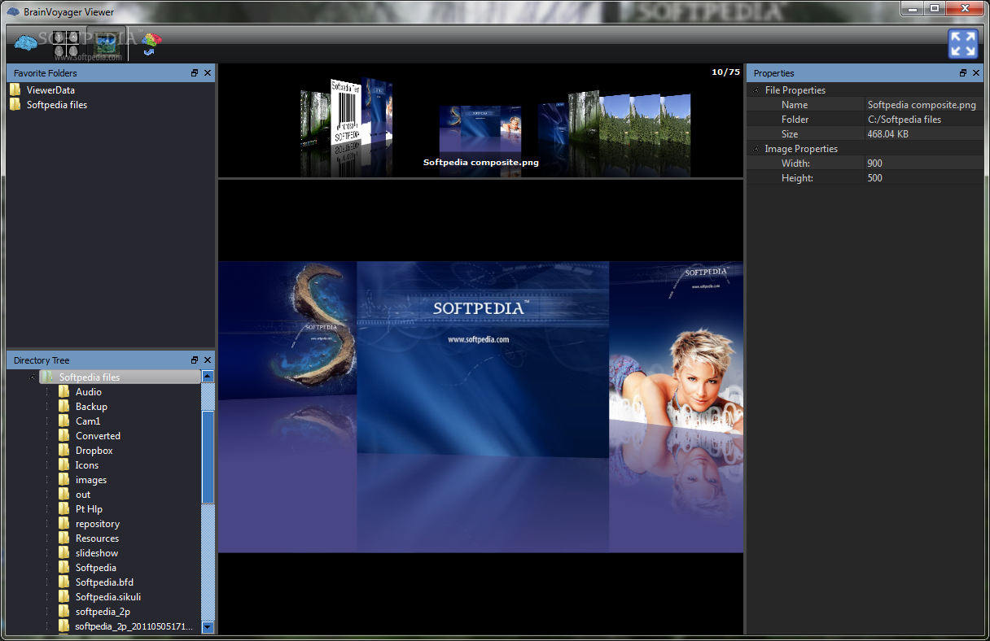The width and height of the screenshot is (990, 641).
Task: Select the center Softpedia composite thumbnail
Action: click(x=480, y=128)
